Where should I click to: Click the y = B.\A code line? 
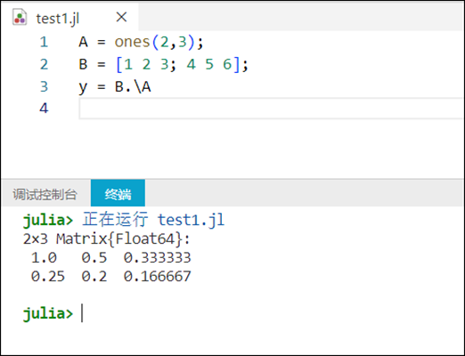pyautogui.click(x=115, y=86)
